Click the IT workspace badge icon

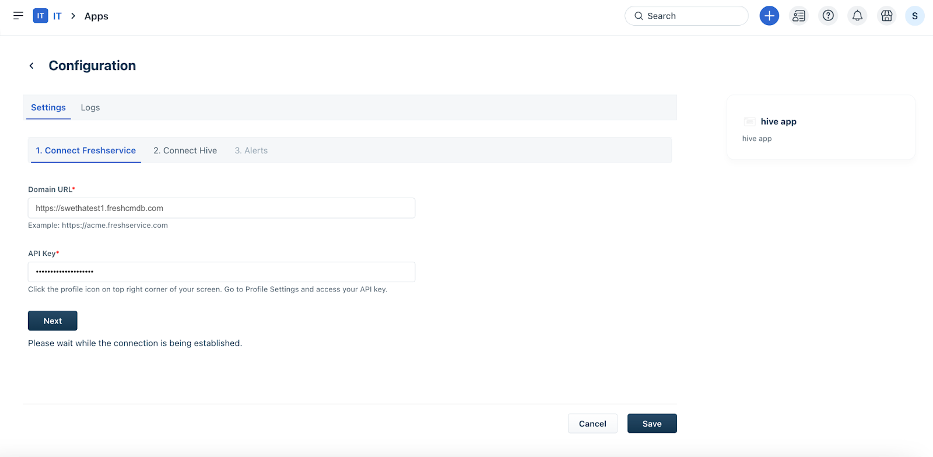click(40, 16)
